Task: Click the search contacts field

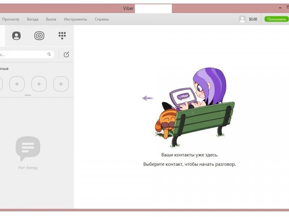Action: [x=27, y=55]
